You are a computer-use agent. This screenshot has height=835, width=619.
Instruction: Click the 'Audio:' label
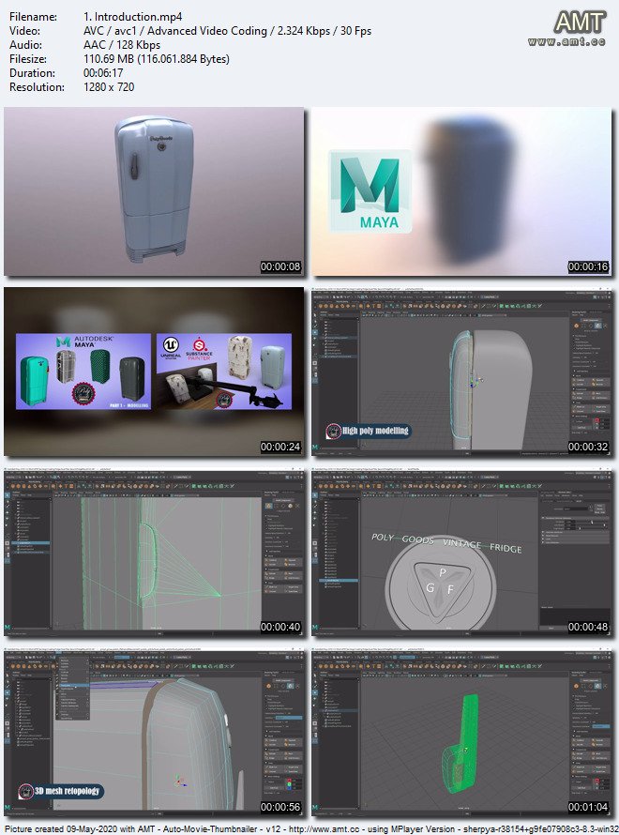point(25,45)
